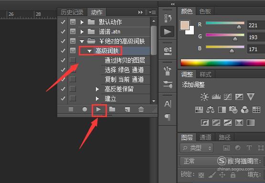
Task: Click the Actions play icon in the dock
Action: click(167, 32)
